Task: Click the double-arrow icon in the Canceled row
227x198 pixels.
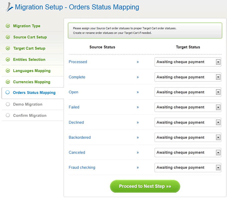Action: click(x=138, y=153)
